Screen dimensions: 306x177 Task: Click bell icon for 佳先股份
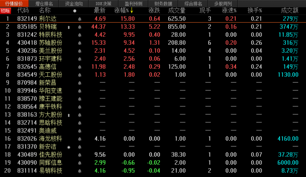click(x=80, y=155)
